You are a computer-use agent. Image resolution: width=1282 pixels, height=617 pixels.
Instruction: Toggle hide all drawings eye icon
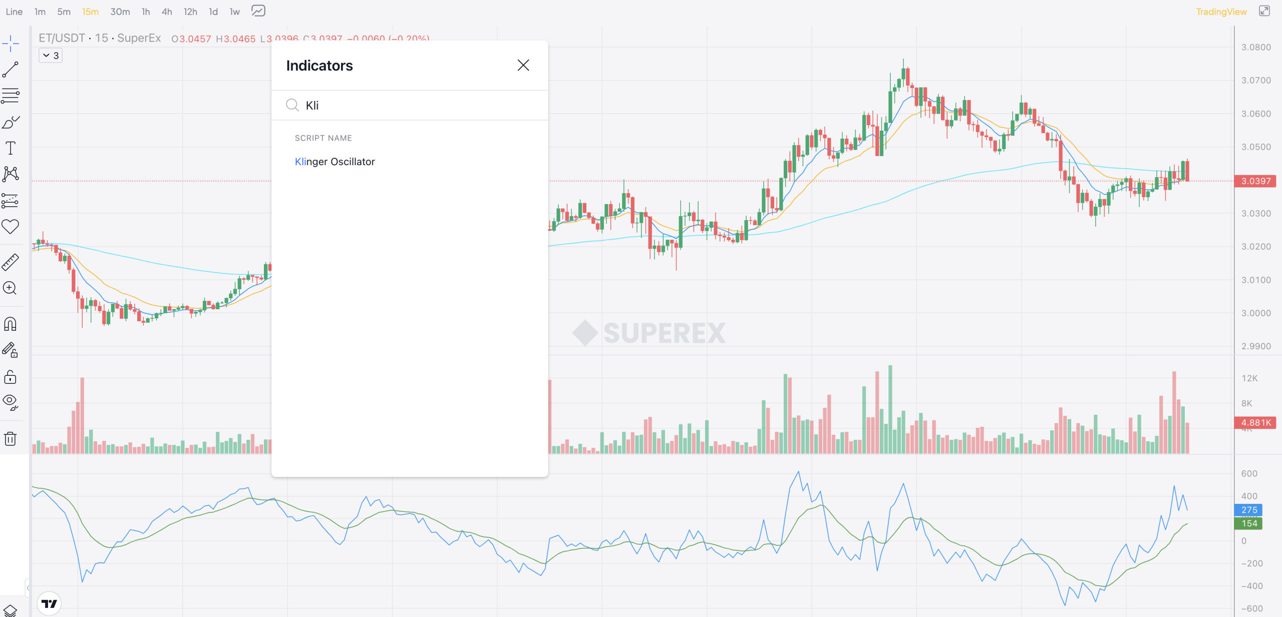pyautogui.click(x=11, y=401)
